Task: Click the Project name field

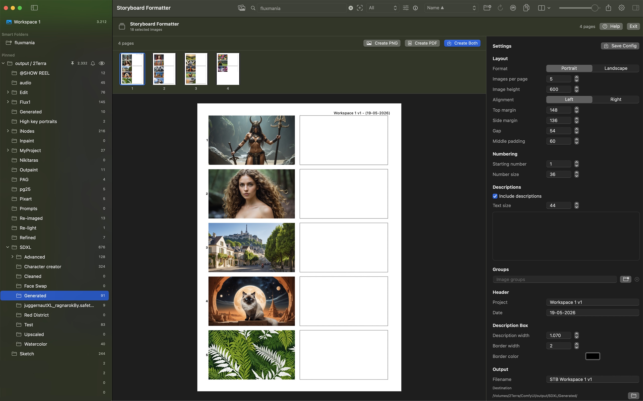Action: tap(593, 302)
